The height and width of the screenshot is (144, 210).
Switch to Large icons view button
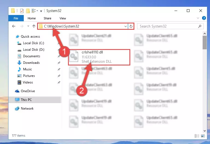click(203, 136)
